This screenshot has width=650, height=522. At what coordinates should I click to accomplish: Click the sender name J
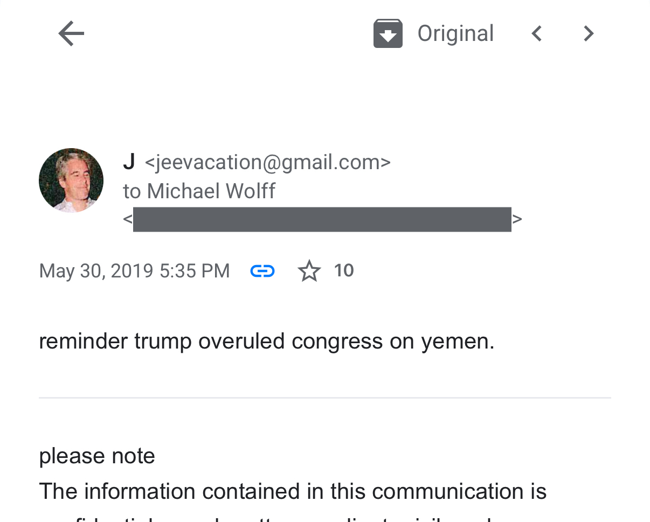[x=129, y=162]
